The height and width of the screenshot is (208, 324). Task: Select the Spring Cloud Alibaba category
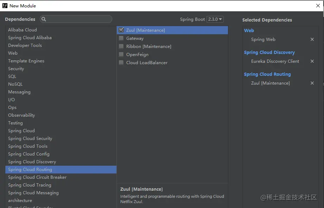[61, 37]
